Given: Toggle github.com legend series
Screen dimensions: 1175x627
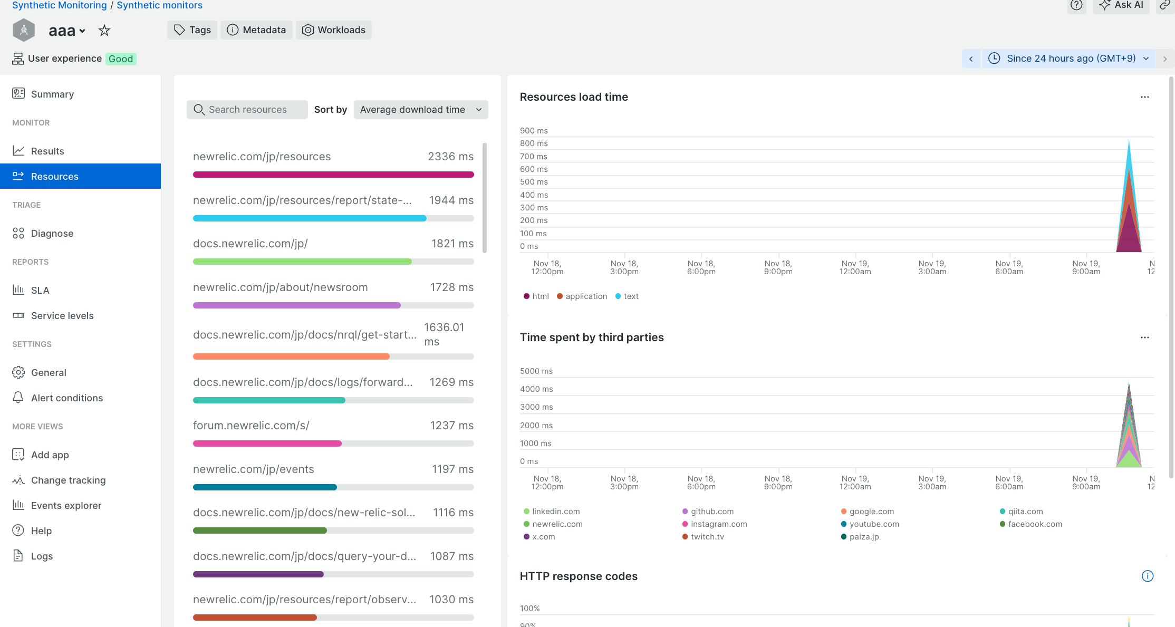Looking at the screenshot, I should click(x=708, y=512).
